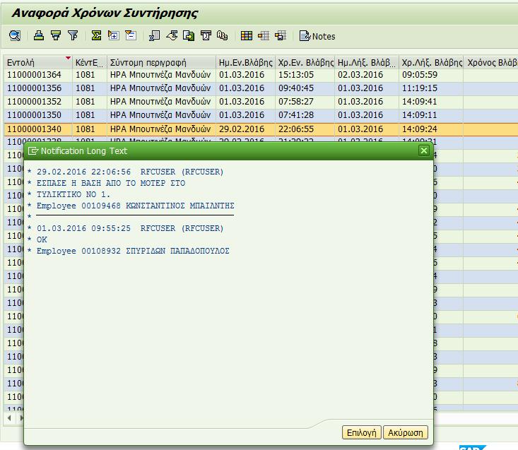
Task: Click the Χρ.Λήξ. Βλάβης column header
Action: point(431,62)
